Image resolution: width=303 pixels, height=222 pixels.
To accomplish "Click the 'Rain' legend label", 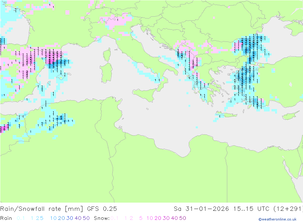I will (6, 218).
